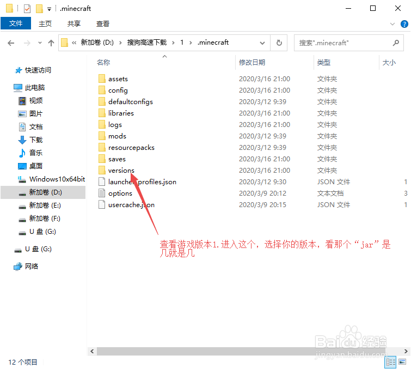Sort by the 修改日期 column header
411x369 pixels.
pyautogui.click(x=252, y=63)
